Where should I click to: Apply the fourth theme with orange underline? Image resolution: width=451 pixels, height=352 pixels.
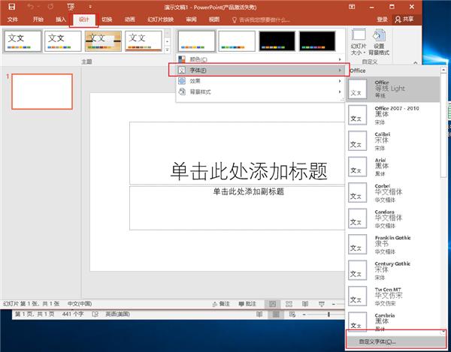[x=144, y=41]
